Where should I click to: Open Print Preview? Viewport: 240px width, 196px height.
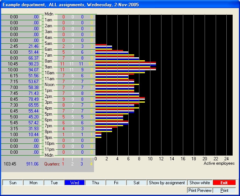200,190
